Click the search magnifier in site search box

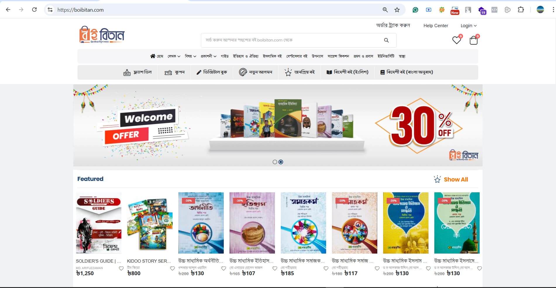(386, 40)
